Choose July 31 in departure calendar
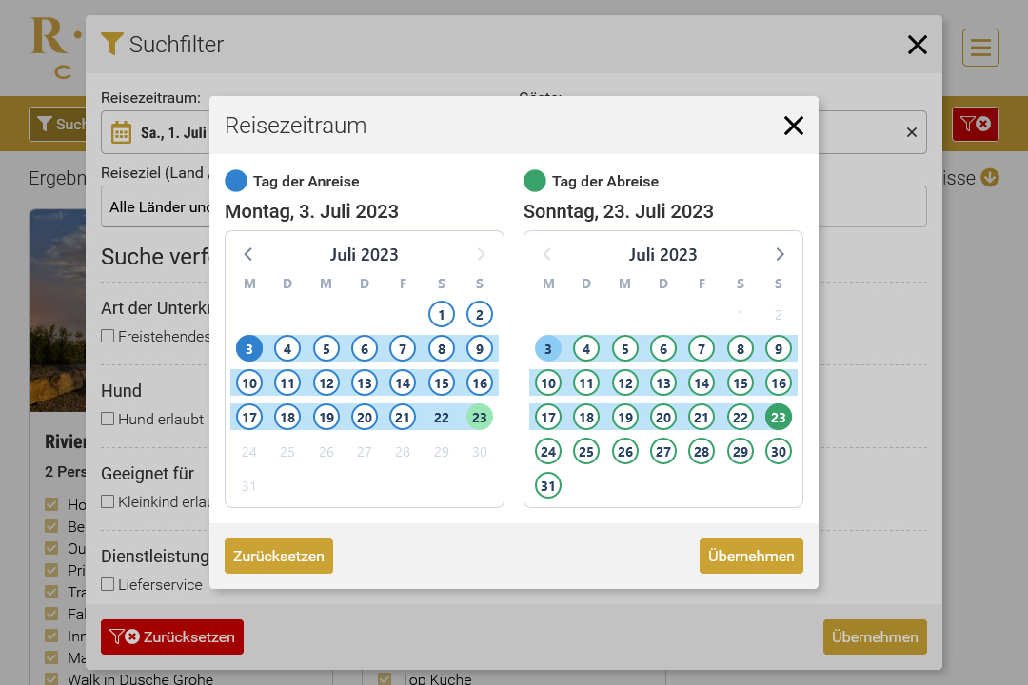The image size is (1028, 685). [x=548, y=486]
